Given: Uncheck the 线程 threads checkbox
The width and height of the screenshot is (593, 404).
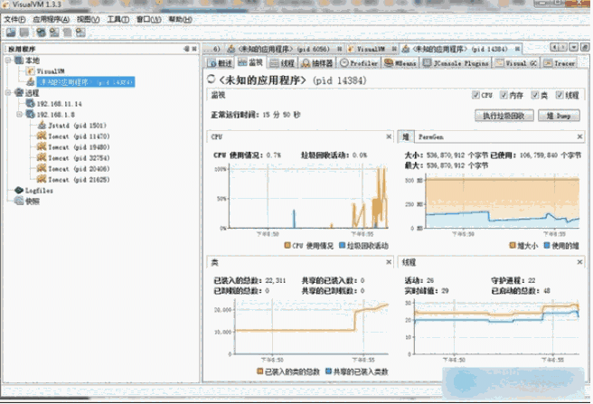Looking at the screenshot, I should (560, 95).
